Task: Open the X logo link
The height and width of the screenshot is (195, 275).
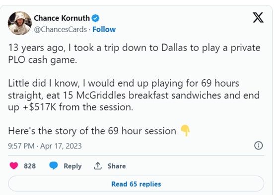Action: pyautogui.click(x=258, y=17)
